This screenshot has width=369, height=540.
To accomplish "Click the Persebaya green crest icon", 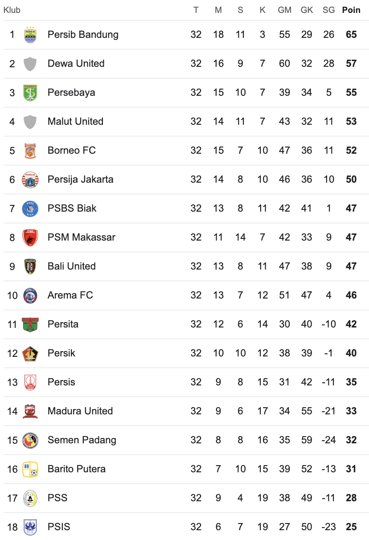I will (x=30, y=93).
